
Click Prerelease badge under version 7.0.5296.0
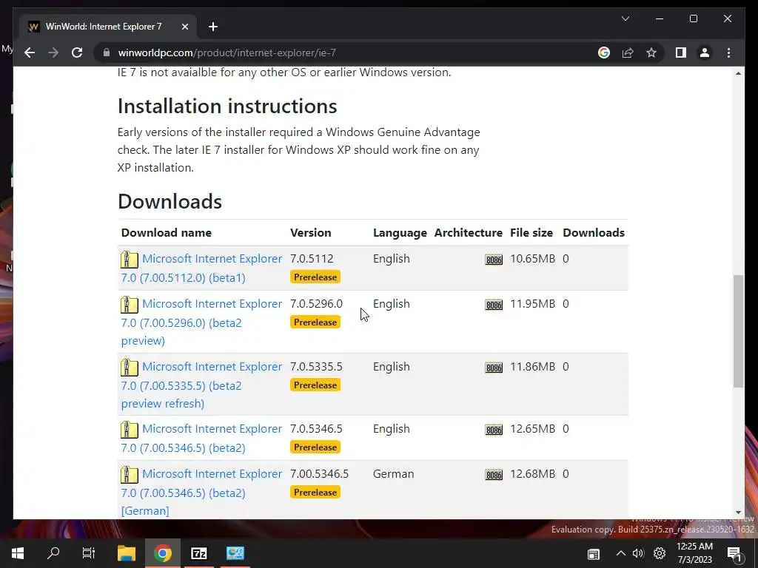315,322
